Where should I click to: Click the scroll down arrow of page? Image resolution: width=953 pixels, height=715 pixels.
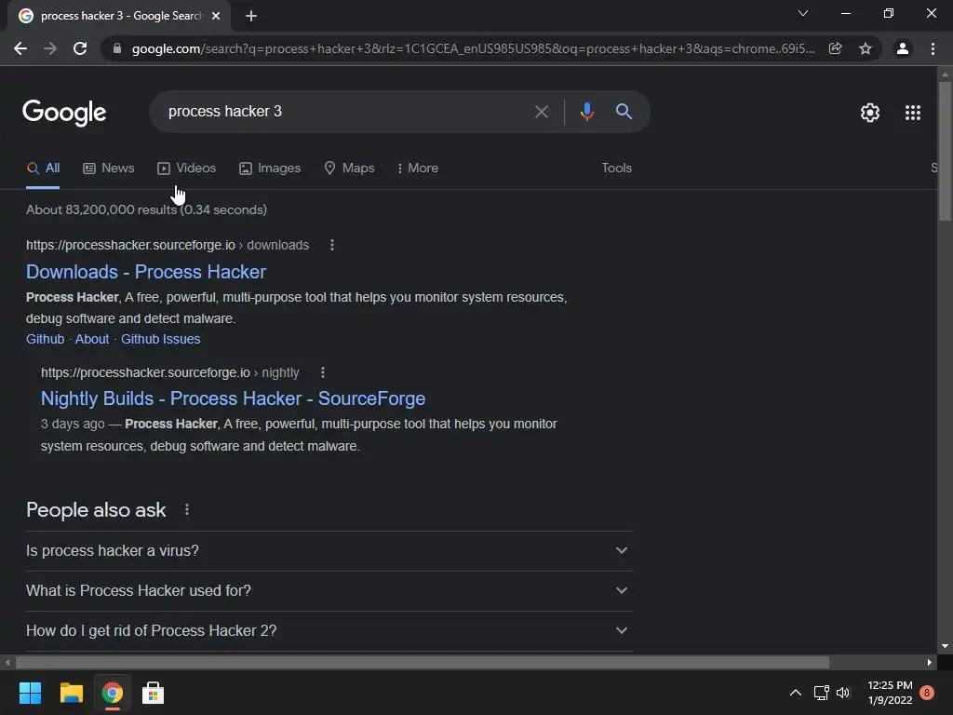(x=945, y=646)
